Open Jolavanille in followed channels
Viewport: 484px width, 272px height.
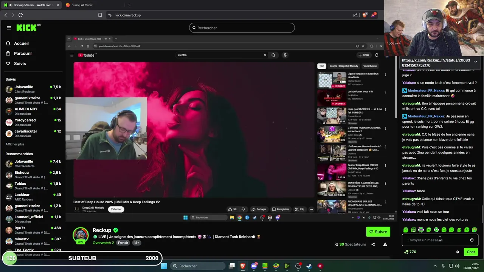(33, 89)
